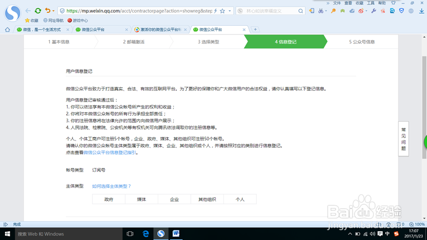This screenshot has width=427, height=240.
Task: Bookmark this page with the star icon
Action: [222, 11]
